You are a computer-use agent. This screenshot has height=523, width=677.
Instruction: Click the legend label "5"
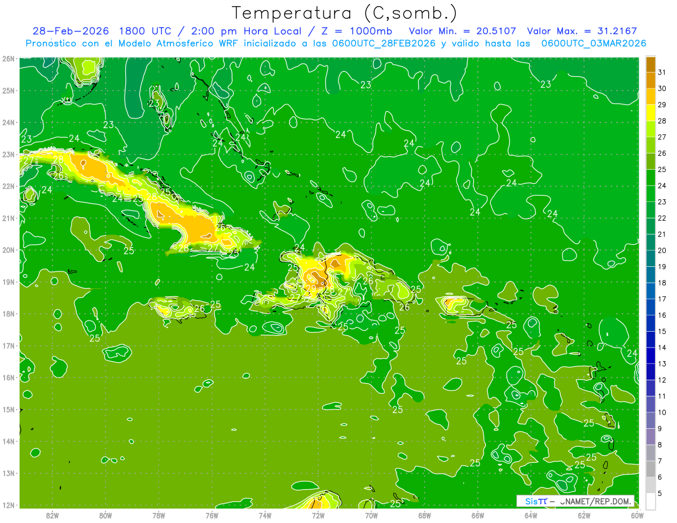tap(660, 494)
